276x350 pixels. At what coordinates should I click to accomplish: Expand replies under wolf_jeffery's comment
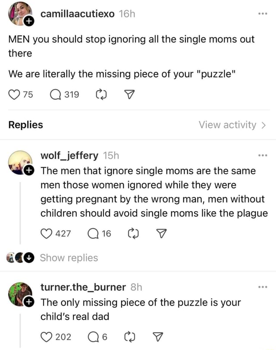pyautogui.click(x=69, y=258)
